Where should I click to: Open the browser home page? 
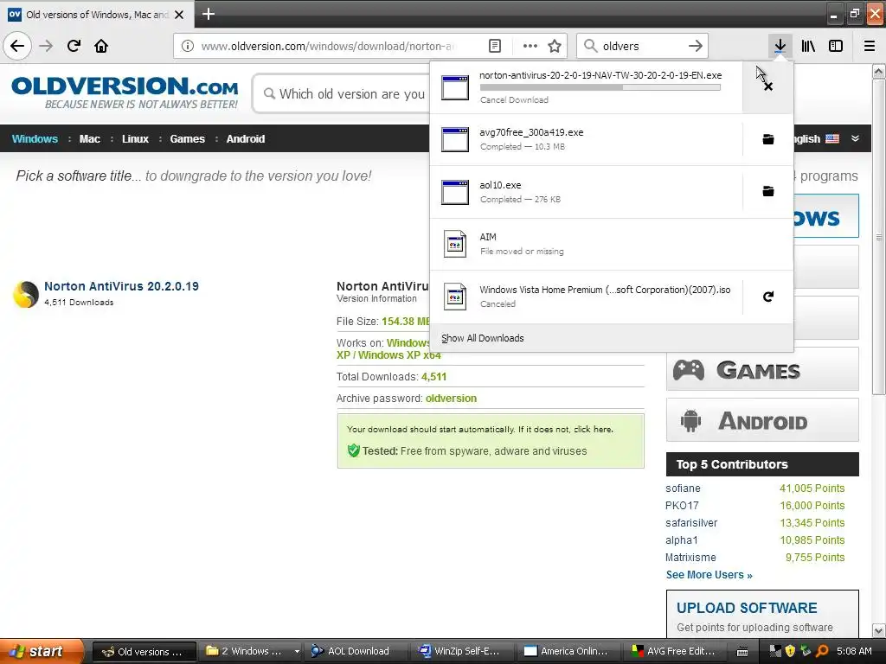coord(101,46)
